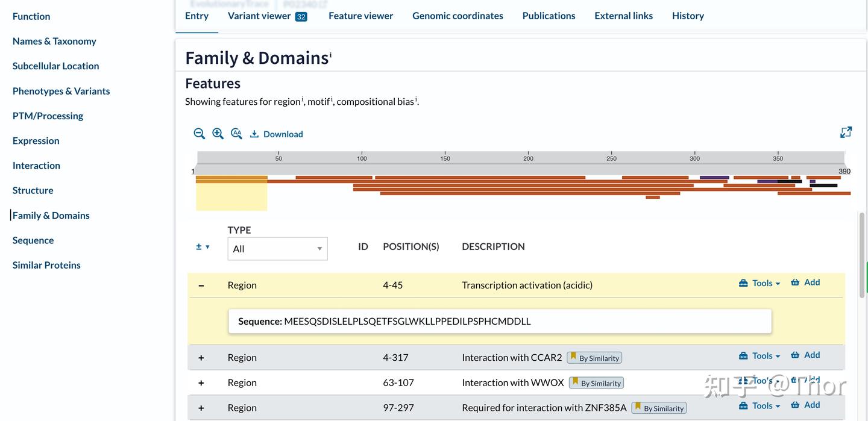Open Genomic coordinates tab
The width and height of the screenshot is (868, 421).
pyautogui.click(x=458, y=16)
